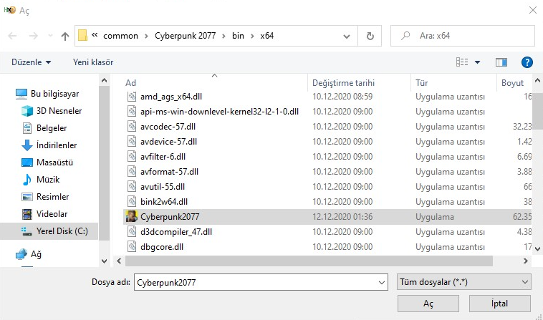Click file list horizontal scrollbar left arrow
This screenshot has width=543, height=320.
tap(119, 261)
